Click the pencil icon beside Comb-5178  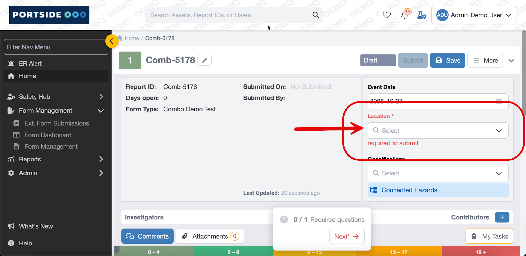(204, 60)
